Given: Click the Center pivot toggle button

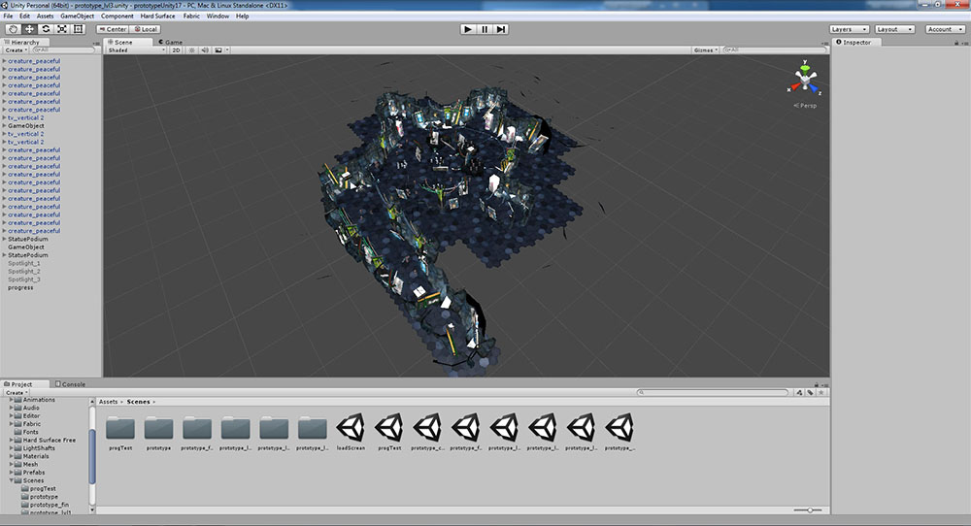Looking at the screenshot, I should (x=113, y=29).
